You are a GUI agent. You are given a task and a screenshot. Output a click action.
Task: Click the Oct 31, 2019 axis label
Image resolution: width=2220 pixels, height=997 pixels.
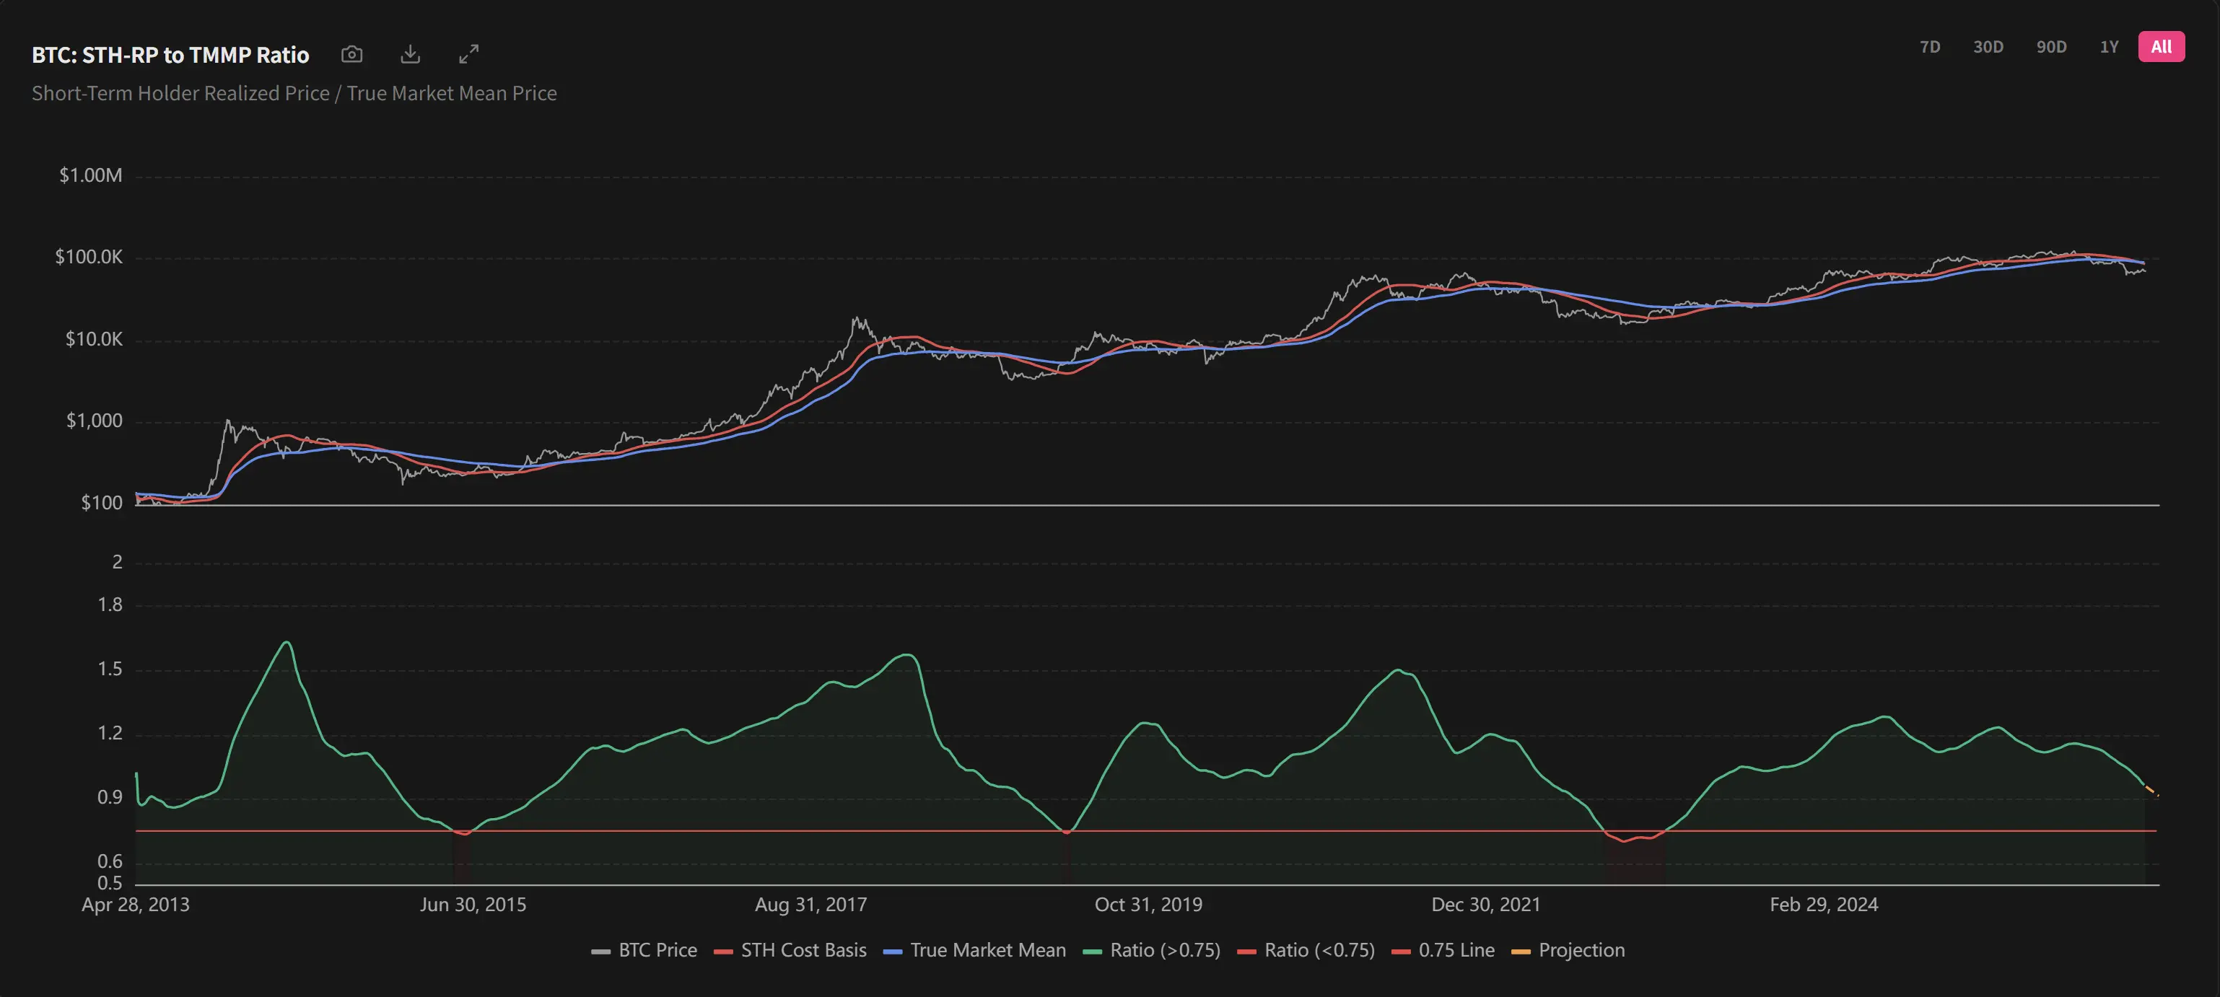click(1148, 904)
